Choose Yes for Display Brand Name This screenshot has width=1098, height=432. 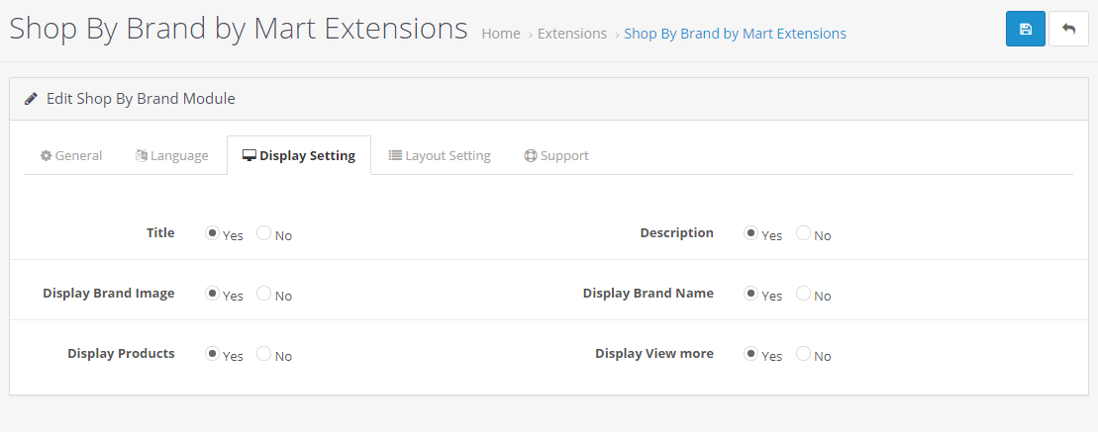coord(750,293)
